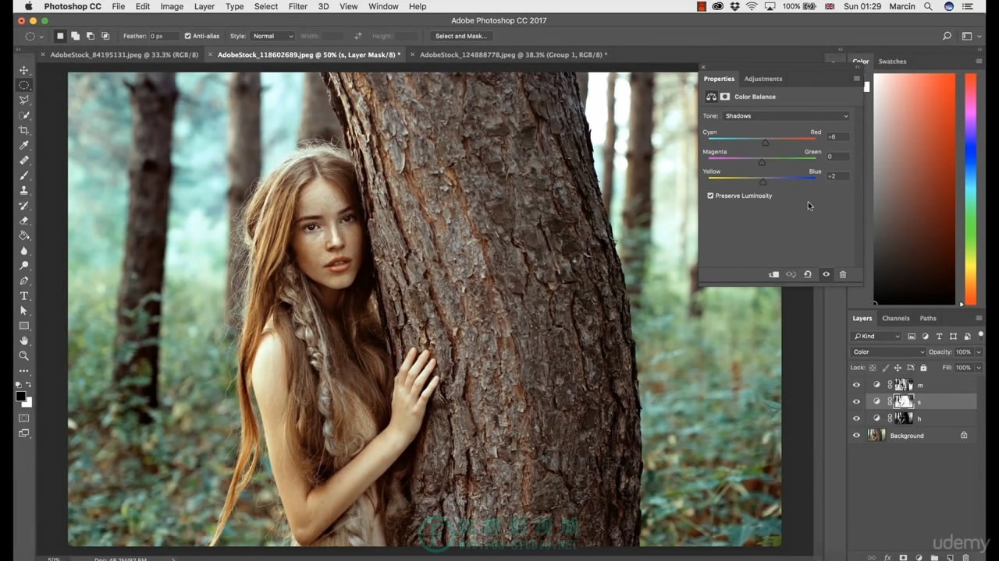Open the Style dropdown set to Normal
999x561 pixels.
click(x=272, y=36)
